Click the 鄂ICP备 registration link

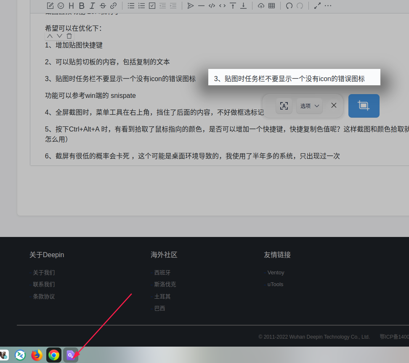pos(394,337)
